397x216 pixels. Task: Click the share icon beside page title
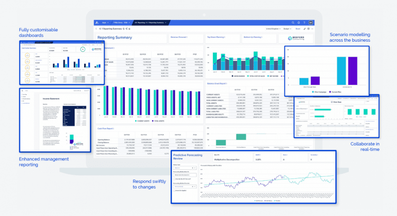(126, 29)
